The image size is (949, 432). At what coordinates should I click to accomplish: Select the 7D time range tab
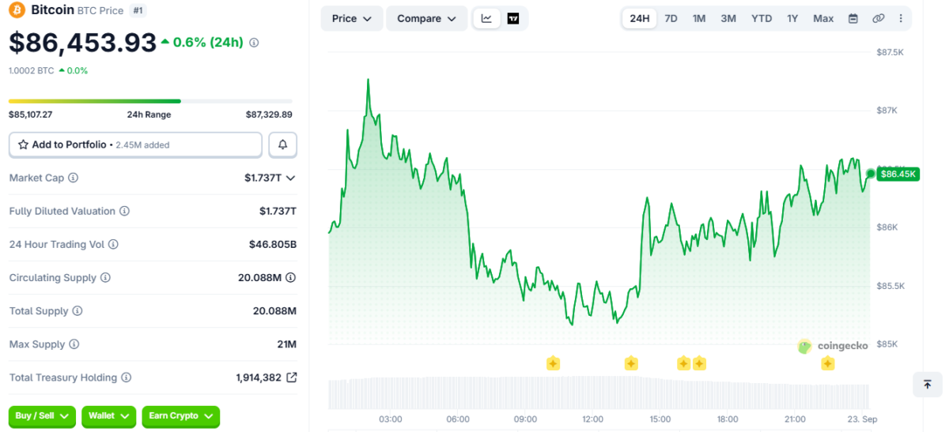click(671, 18)
